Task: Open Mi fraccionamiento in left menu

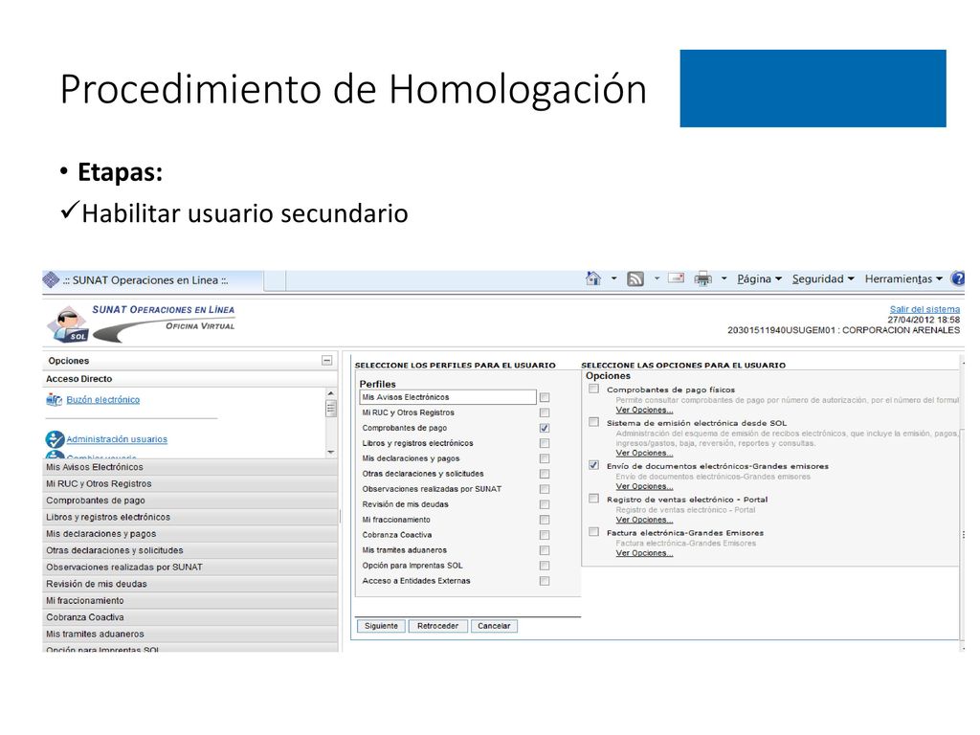Action: (x=190, y=601)
